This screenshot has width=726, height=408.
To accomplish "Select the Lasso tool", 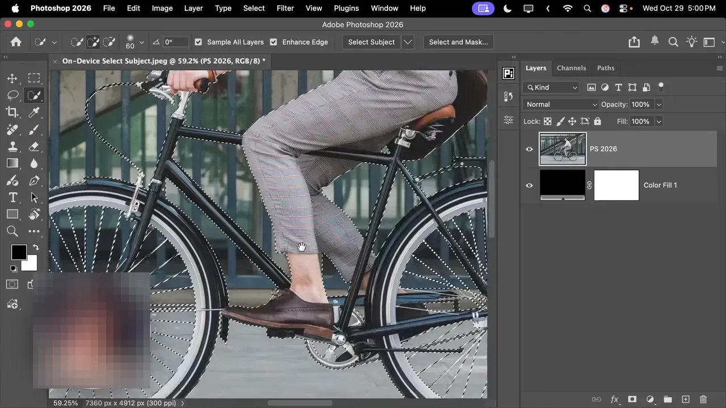I will pos(13,95).
